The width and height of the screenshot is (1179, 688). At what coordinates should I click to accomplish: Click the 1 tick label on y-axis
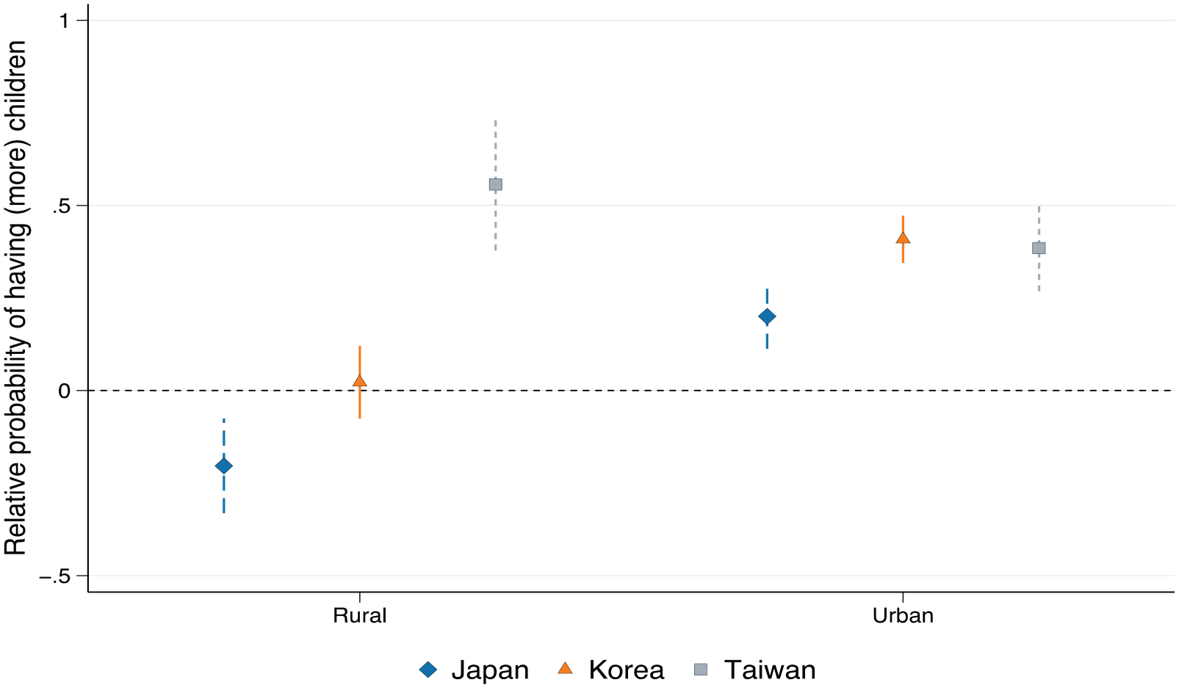[x=65, y=21]
